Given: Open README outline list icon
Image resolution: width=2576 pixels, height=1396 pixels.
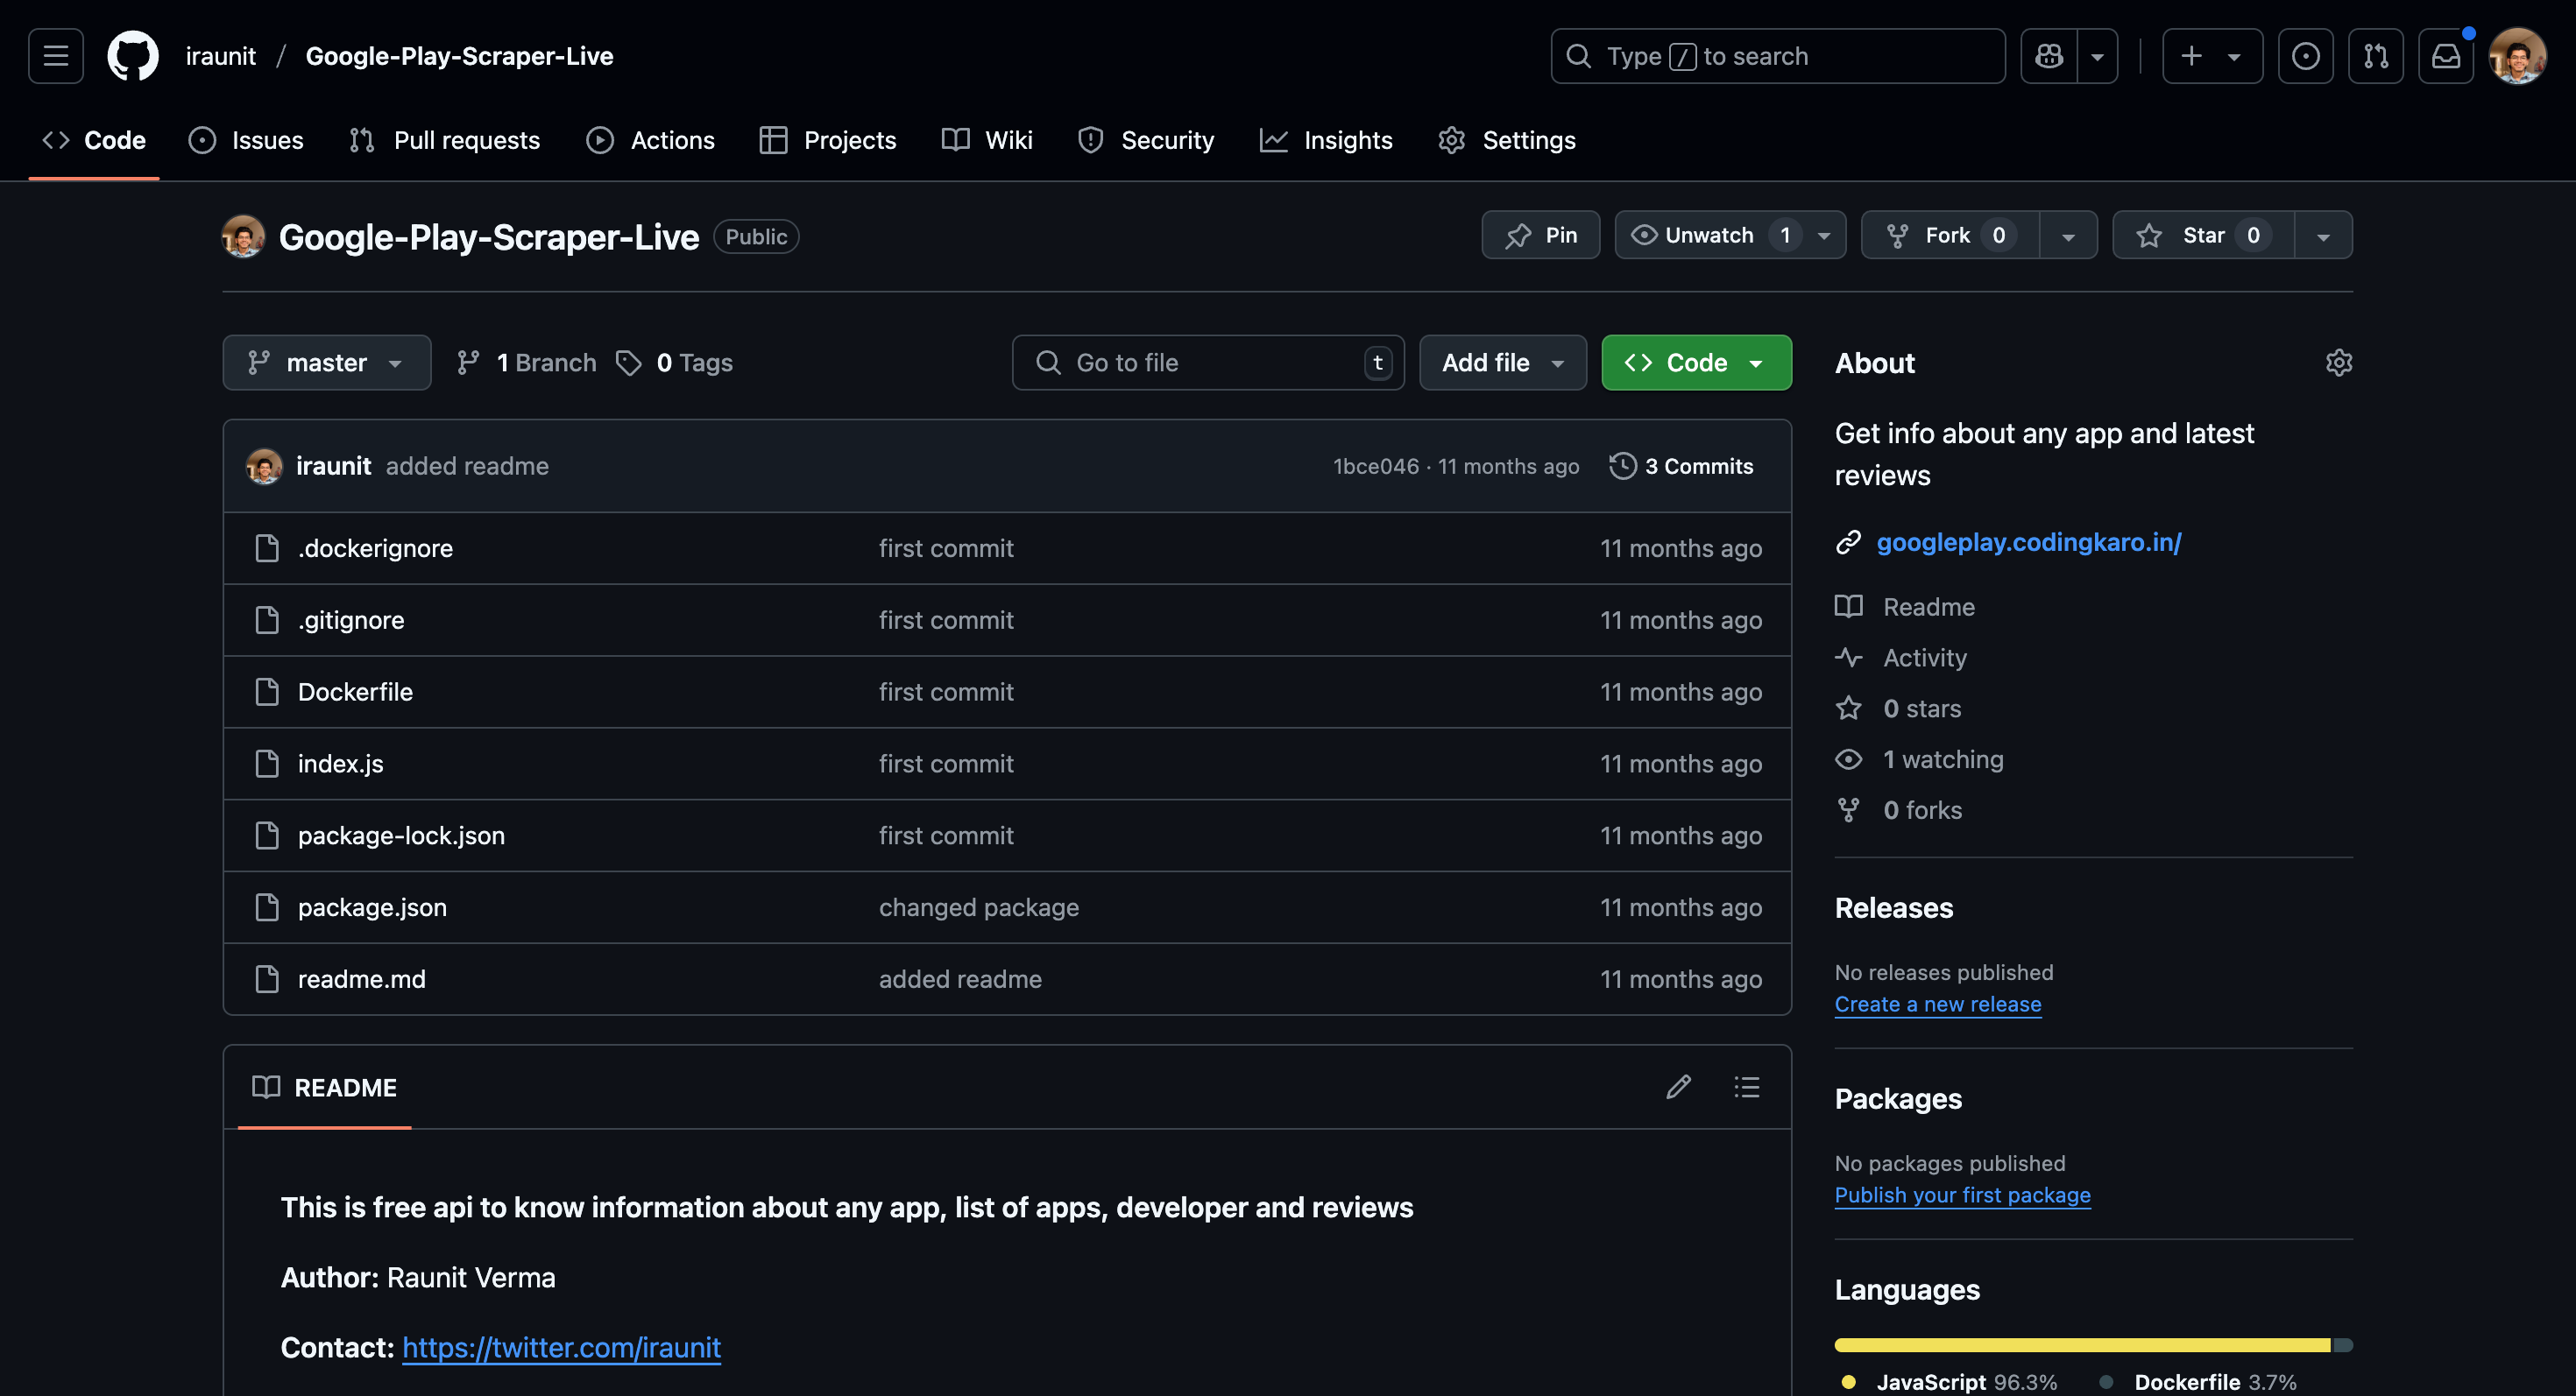Looking at the screenshot, I should click(1747, 1087).
